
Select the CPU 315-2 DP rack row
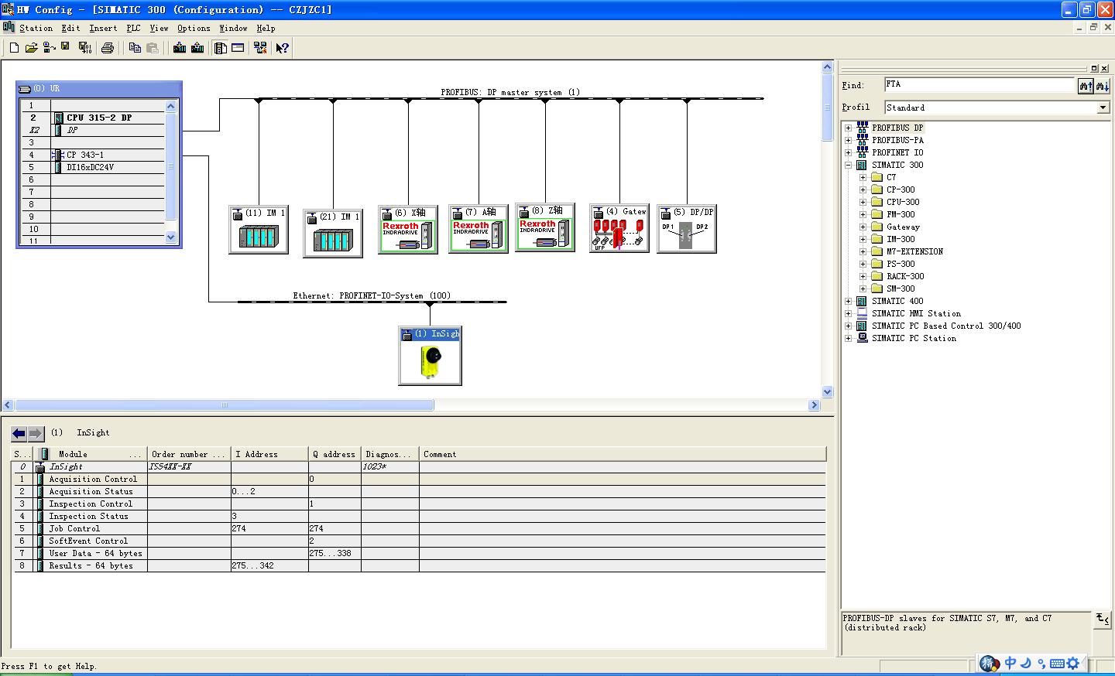click(x=93, y=118)
